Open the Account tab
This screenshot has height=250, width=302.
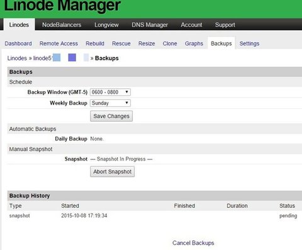191,25
